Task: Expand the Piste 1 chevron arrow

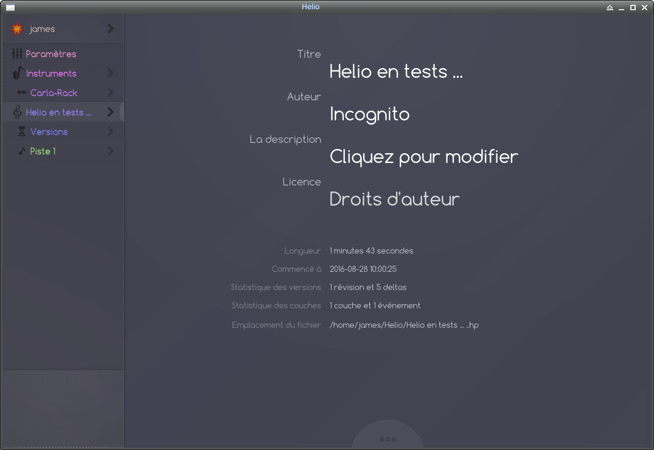Action: [110, 151]
